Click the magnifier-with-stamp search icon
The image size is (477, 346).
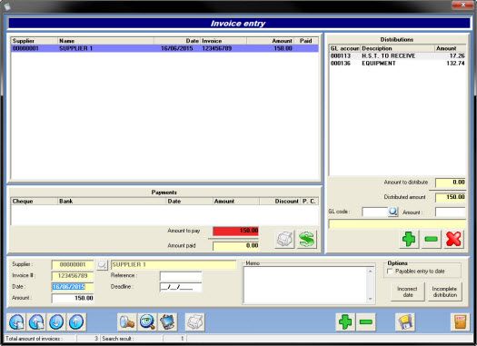pos(127,322)
